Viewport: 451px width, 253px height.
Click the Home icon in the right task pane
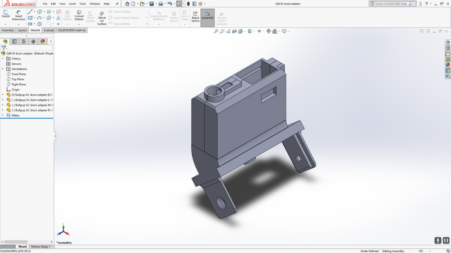448,42
